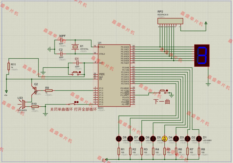
Task: Click the top 30PF capacitor above C2
Action: click(61, 40)
